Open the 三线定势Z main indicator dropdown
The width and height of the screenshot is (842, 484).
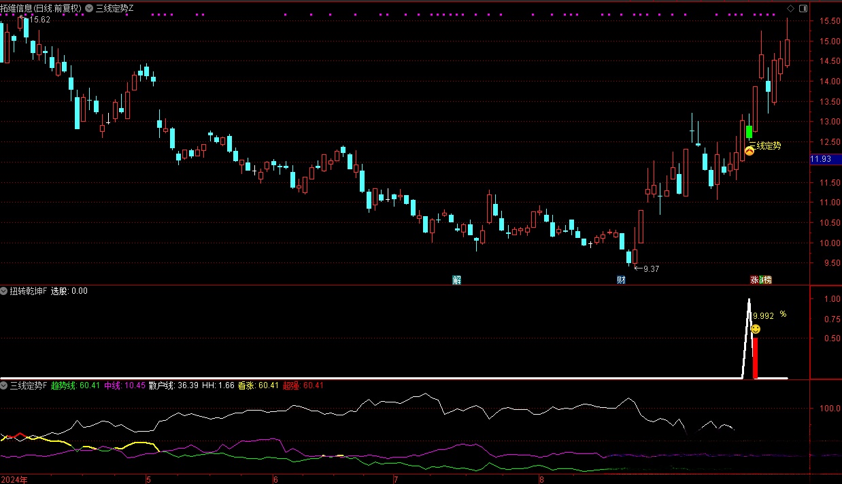pyautogui.click(x=89, y=8)
